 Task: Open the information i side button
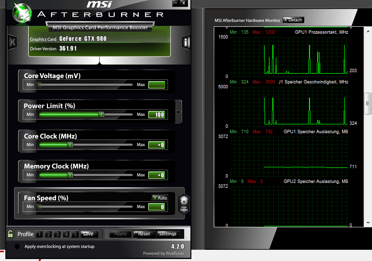tap(186, 42)
